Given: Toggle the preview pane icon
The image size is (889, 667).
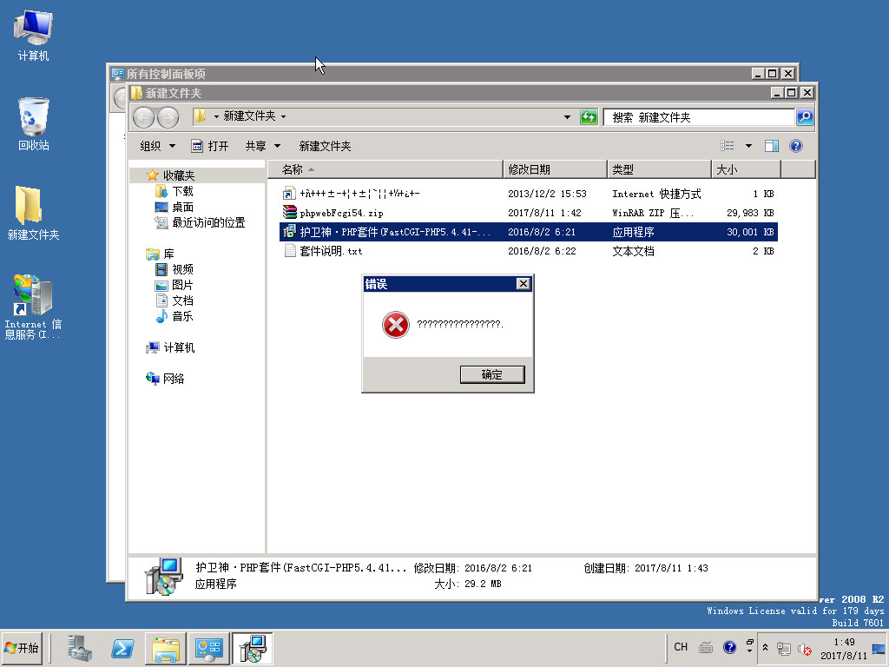Looking at the screenshot, I should coord(772,146).
